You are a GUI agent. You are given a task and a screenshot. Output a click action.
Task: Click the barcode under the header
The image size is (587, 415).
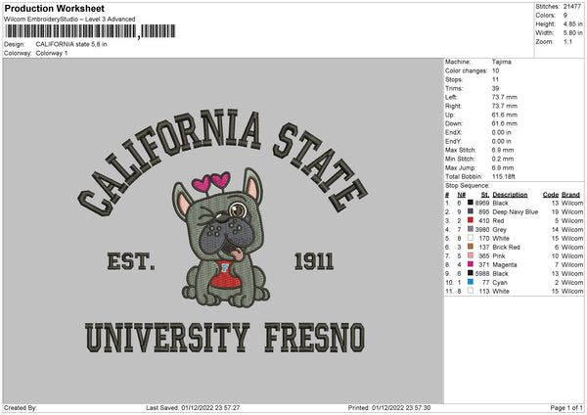[90, 31]
